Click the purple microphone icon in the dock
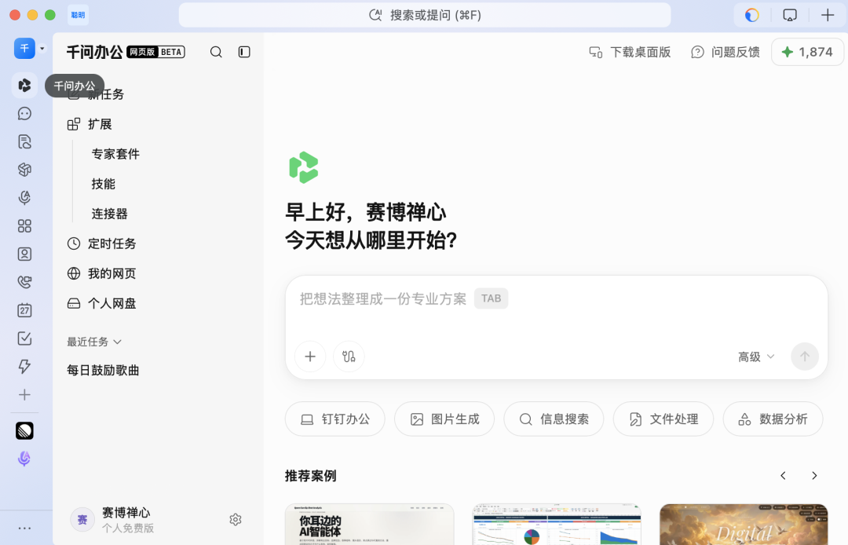The width and height of the screenshot is (848, 545). click(24, 459)
